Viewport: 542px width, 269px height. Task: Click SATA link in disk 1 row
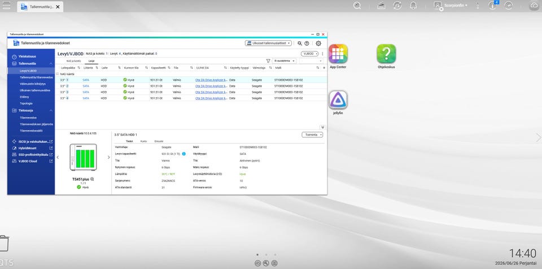point(86,80)
